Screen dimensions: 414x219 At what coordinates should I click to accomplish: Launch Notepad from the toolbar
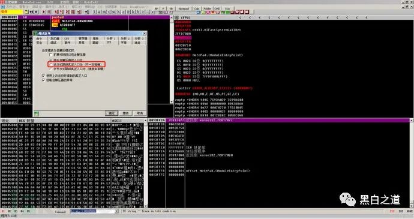184,8
